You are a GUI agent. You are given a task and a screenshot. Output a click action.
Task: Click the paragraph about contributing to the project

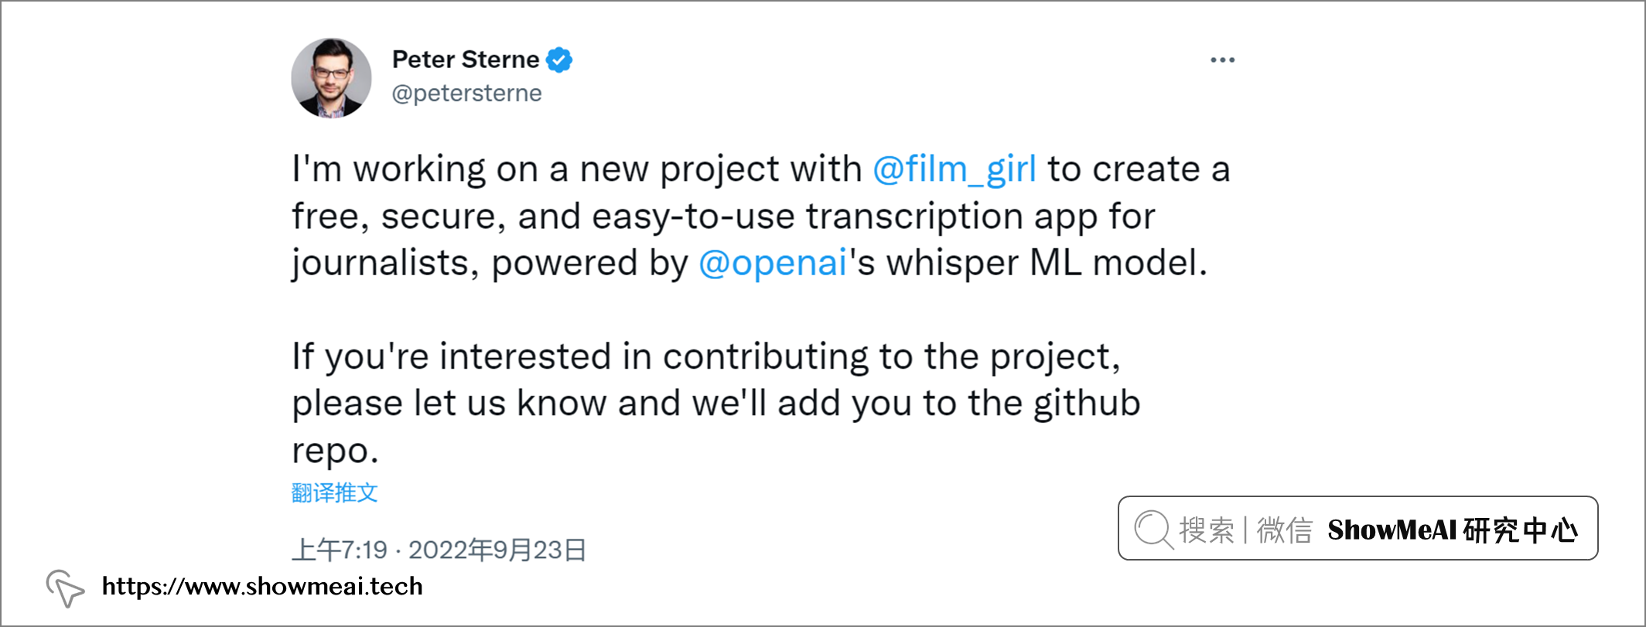pyautogui.click(x=715, y=403)
